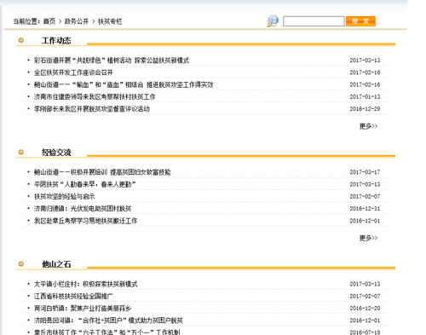This screenshot has height=335, width=426.
Task: Open the 鲍山之石 section heading
Action: click(x=56, y=264)
